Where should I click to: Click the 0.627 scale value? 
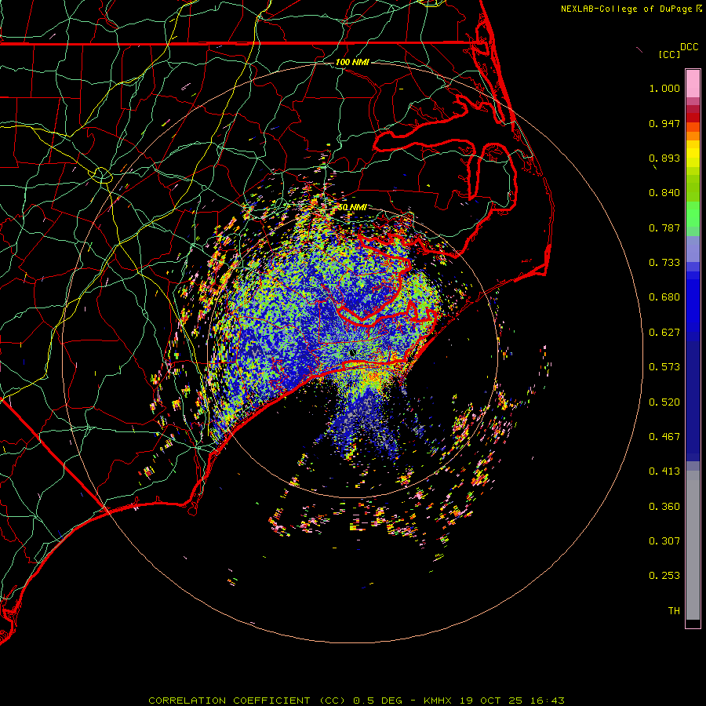(664, 333)
